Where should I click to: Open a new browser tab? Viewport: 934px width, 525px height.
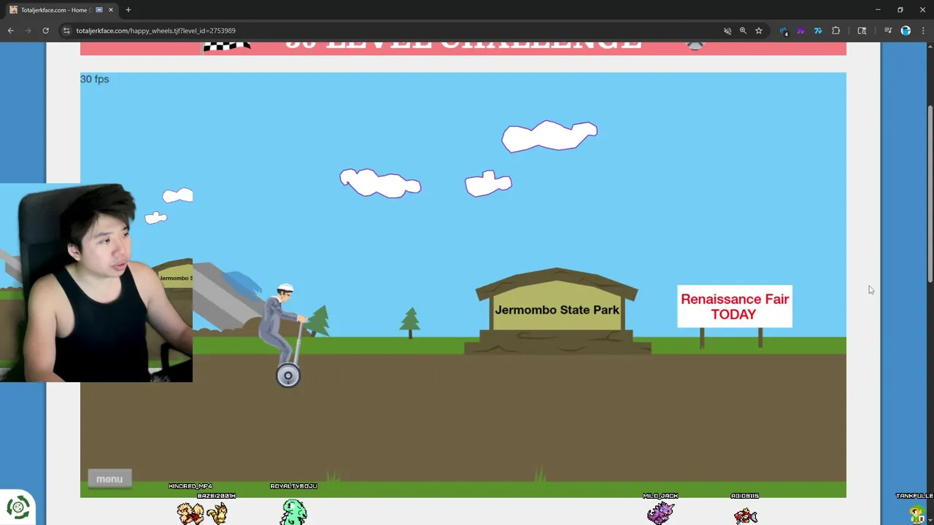click(x=128, y=10)
